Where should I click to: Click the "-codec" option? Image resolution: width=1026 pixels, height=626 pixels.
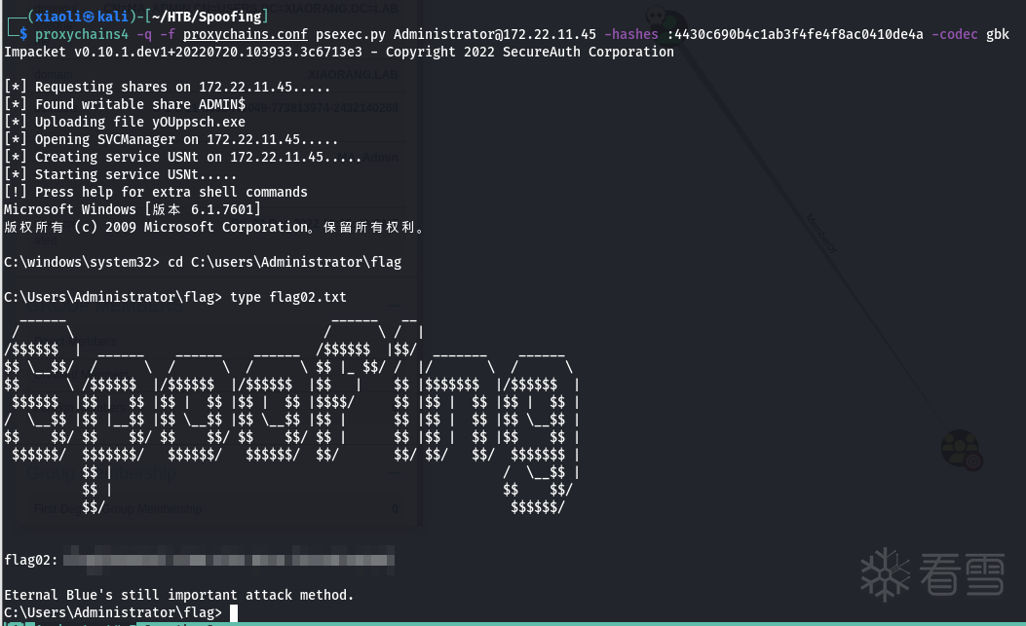tap(955, 34)
